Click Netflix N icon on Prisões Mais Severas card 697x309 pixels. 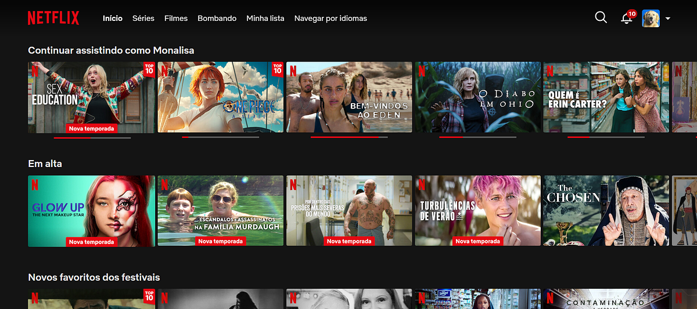pyautogui.click(x=293, y=185)
